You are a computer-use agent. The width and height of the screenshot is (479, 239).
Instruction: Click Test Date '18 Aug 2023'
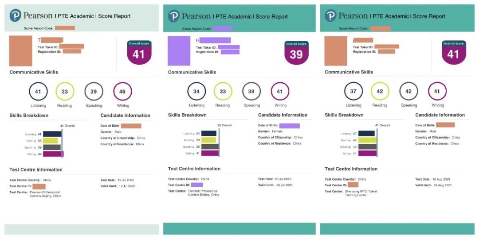441,179
